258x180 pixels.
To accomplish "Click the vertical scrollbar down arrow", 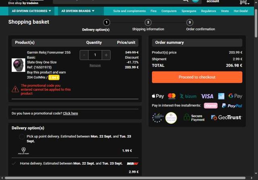I will point(256,174).
